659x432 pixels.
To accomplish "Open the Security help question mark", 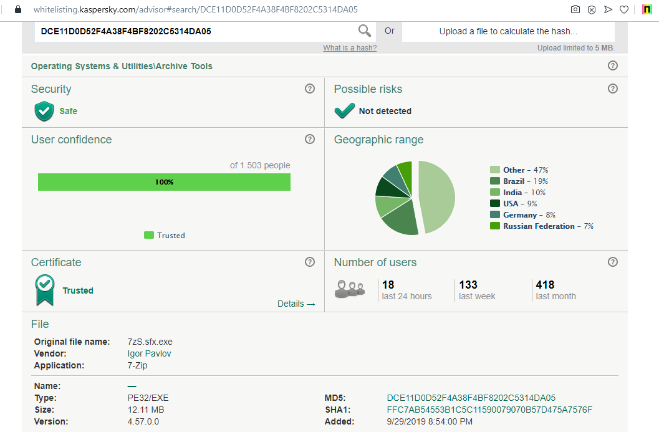I will pos(310,89).
